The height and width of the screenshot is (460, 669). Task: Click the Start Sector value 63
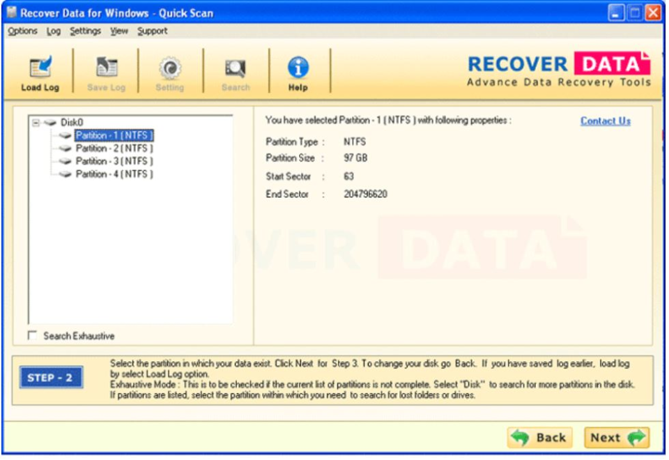348,176
